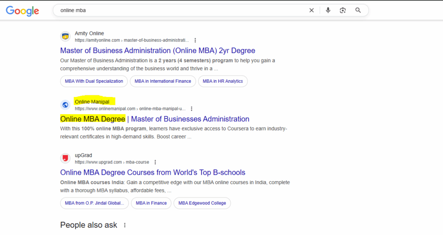This screenshot has width=443, height=235.
Task: Click the Google logo
Action: tap(22, 11)
